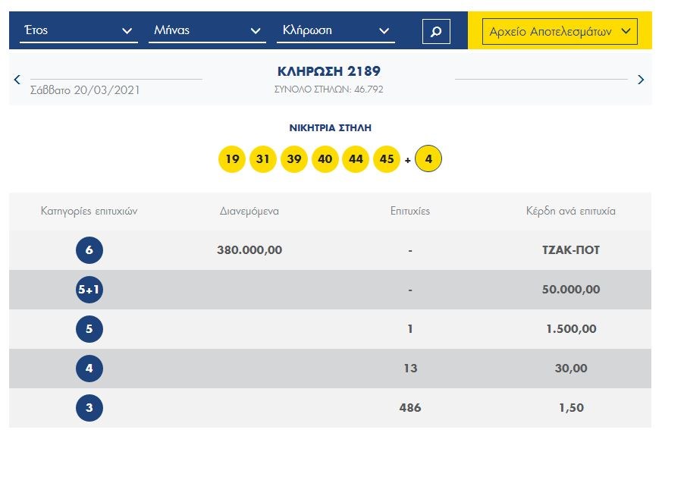Go to next draw with right arrow
687x502 pixels.
pyautogui.click(x=641, y=79)
